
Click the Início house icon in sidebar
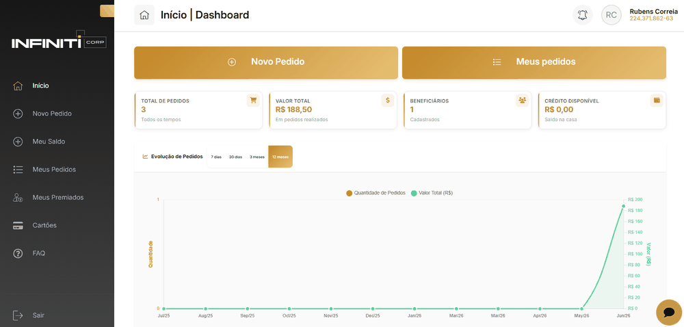coord(18,86)
